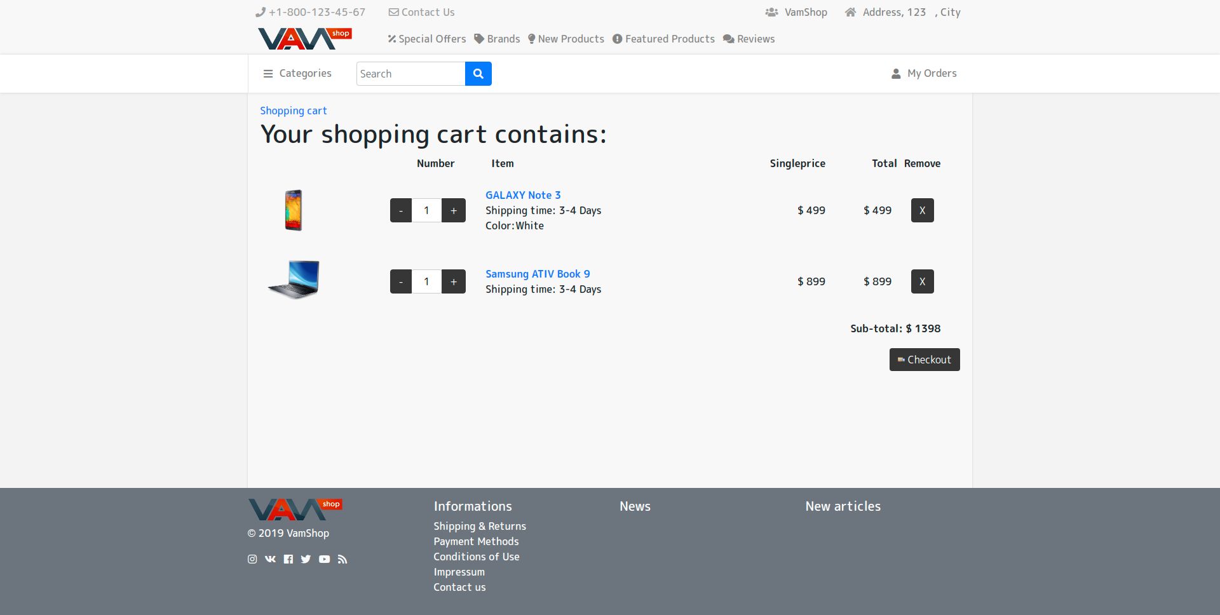The width and height of the screenshot is (1220, 615).
Task: Open the VK footer icon
Action: coord(270,559)
